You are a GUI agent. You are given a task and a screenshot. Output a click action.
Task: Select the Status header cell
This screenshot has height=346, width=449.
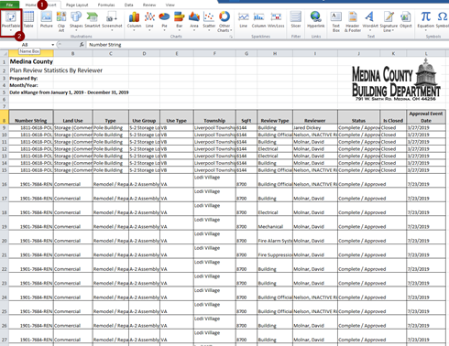tap(359, 117)
